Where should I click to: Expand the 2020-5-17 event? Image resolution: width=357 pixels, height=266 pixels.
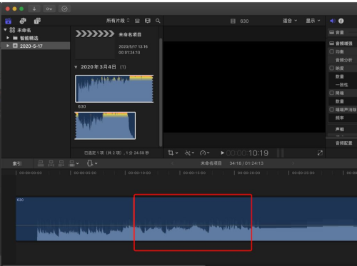pyautogui.click(x=8, y=46)
